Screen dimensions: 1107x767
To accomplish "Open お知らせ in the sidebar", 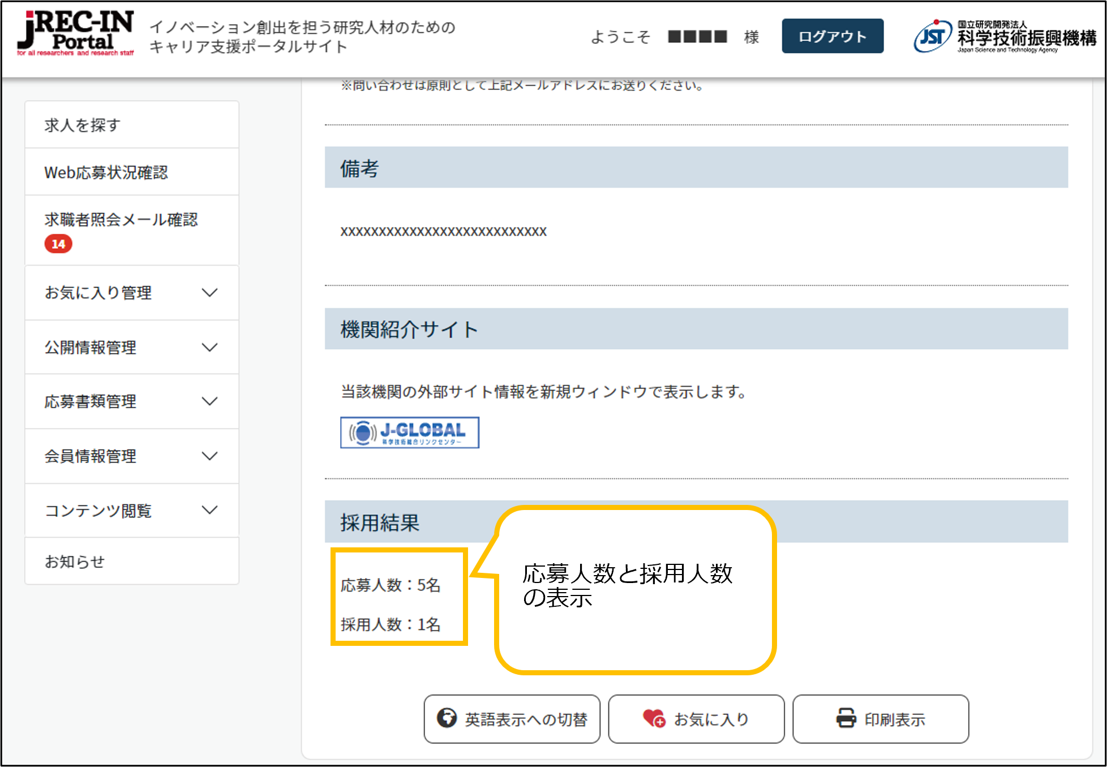I will click(132, 562).
